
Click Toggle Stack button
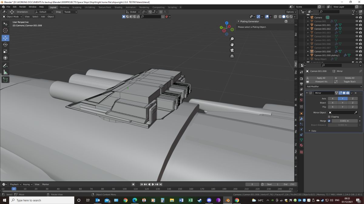coord(349,82)
